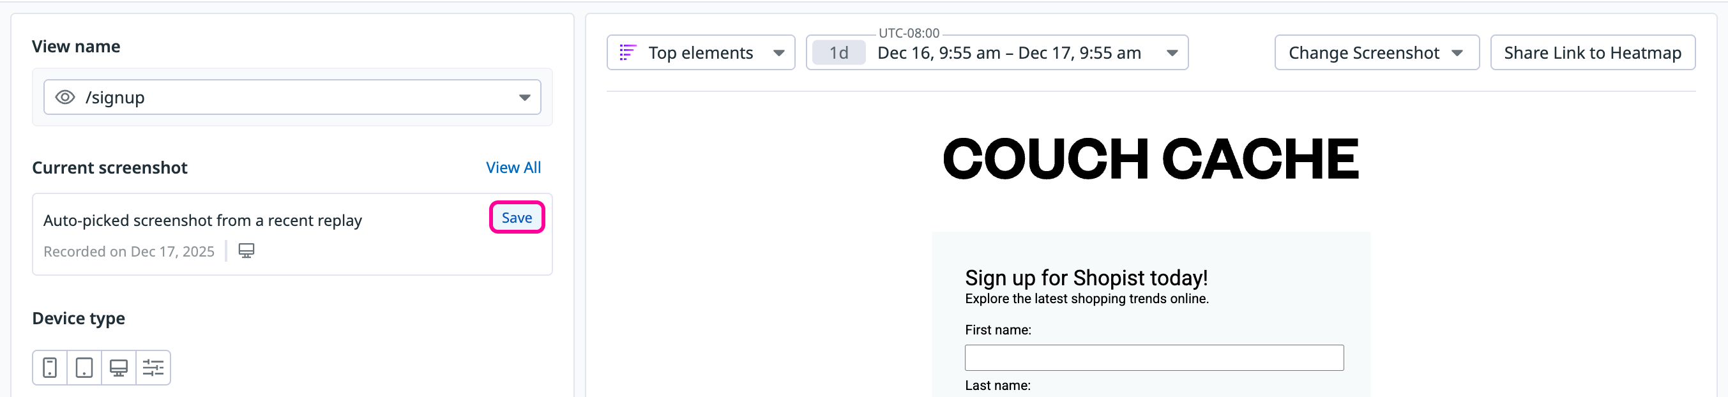Click the time picker dropdown arrow
1728x397 pixels.
click(x=1172, y=52)
